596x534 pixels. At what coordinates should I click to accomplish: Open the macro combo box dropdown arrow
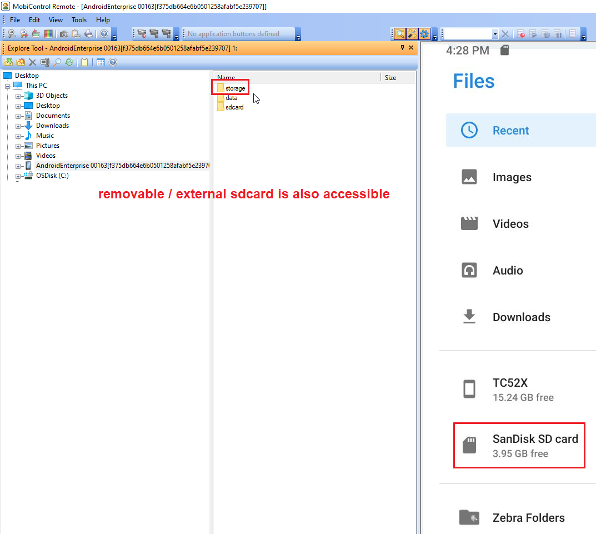point(495,34)
